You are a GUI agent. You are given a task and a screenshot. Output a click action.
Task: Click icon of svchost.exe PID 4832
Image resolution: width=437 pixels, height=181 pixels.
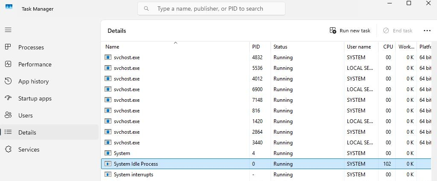click(108, 57)
